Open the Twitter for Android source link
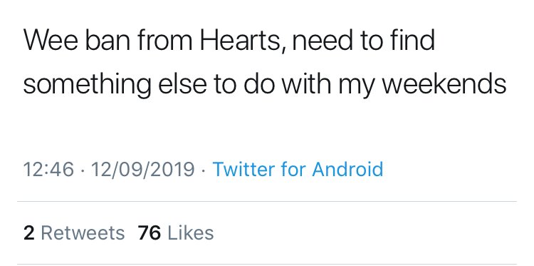This screenshot has height=266, width=534. point(298,169)
